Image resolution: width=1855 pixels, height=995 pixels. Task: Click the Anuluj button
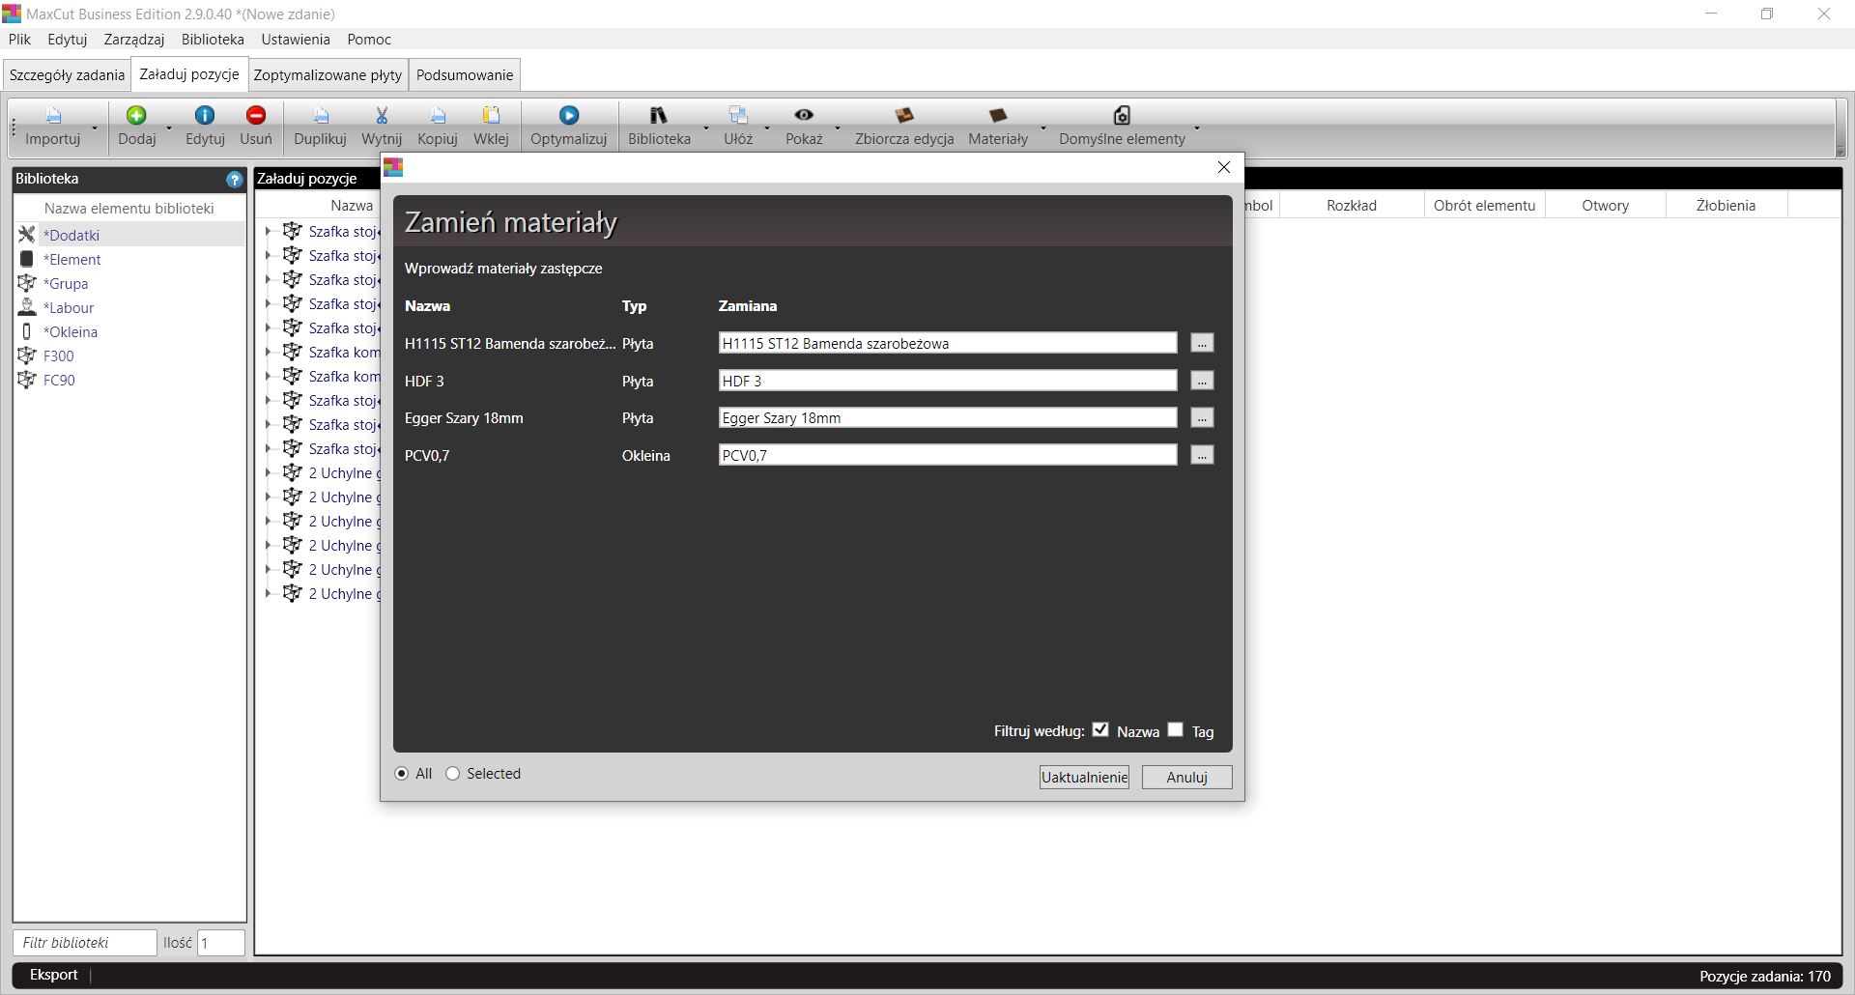(1186, 778)
